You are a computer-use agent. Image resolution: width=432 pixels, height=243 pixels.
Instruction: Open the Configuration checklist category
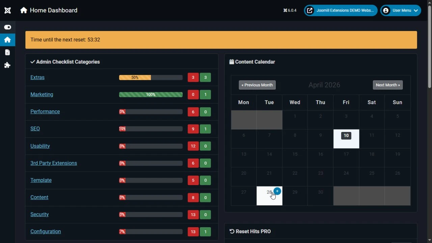tap(46, 232)
